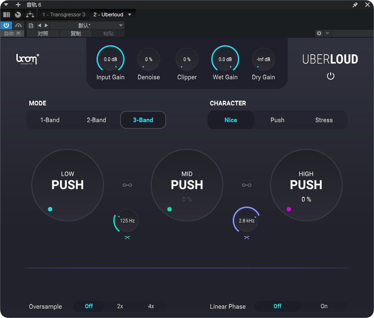Set Oversample to 2x
Viewport: 374px width, 318px height.
tap(120, 306)
